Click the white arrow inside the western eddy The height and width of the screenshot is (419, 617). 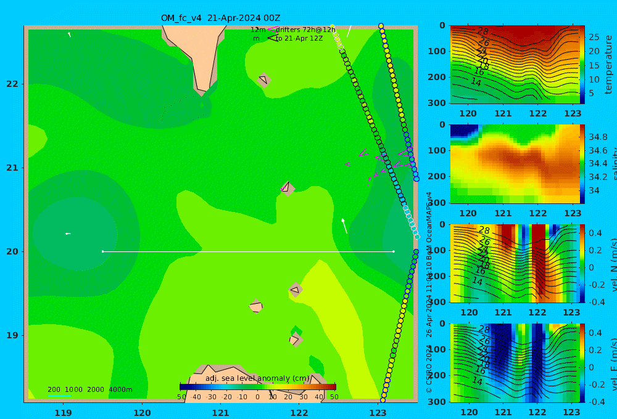(68, 234)
